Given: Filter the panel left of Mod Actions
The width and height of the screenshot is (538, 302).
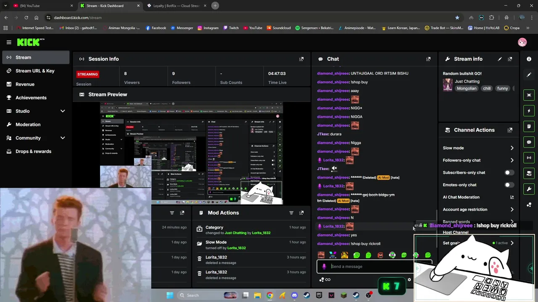Looking at the screenshot, I should coord(172,213).
